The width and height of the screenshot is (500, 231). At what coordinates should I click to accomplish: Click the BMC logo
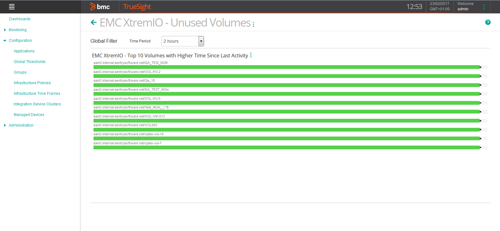tap(100, 7)
